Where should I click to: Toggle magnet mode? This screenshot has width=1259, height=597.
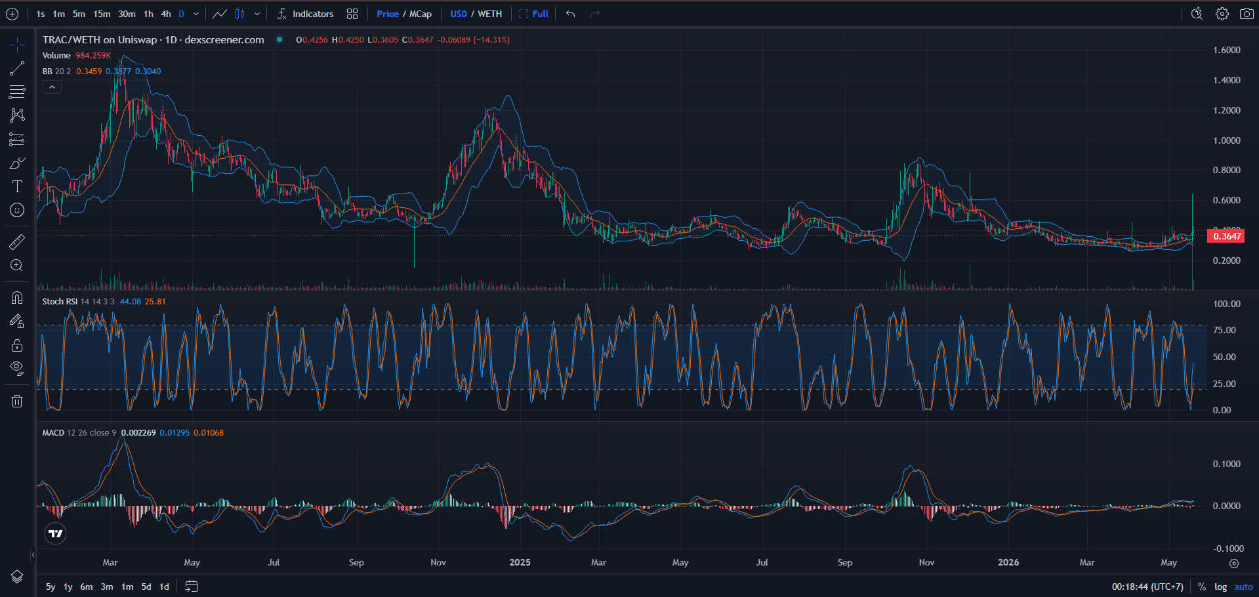pos(17,298)
